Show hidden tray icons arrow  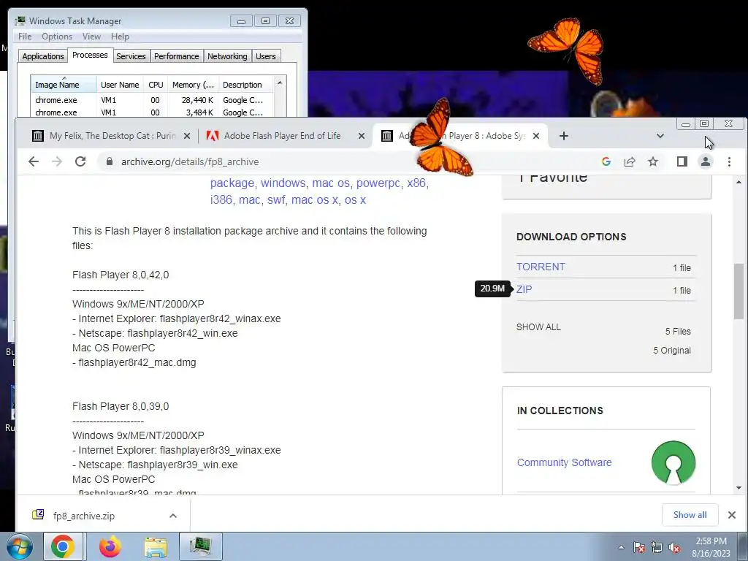click(621, 547)
